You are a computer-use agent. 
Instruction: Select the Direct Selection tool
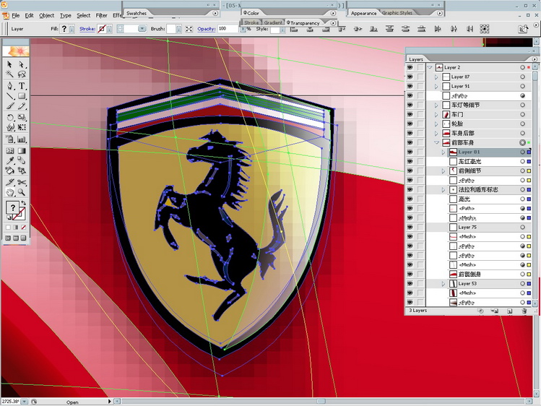22,64
